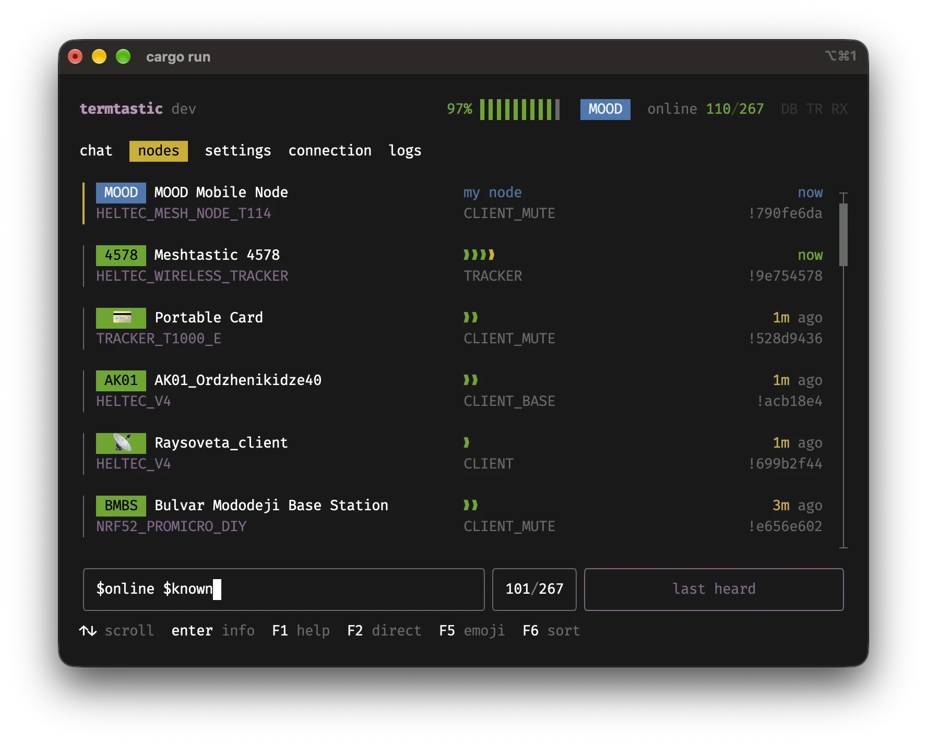Click the online 110/267 counter
Screen dimensions: 927x744
coord(706,109)
